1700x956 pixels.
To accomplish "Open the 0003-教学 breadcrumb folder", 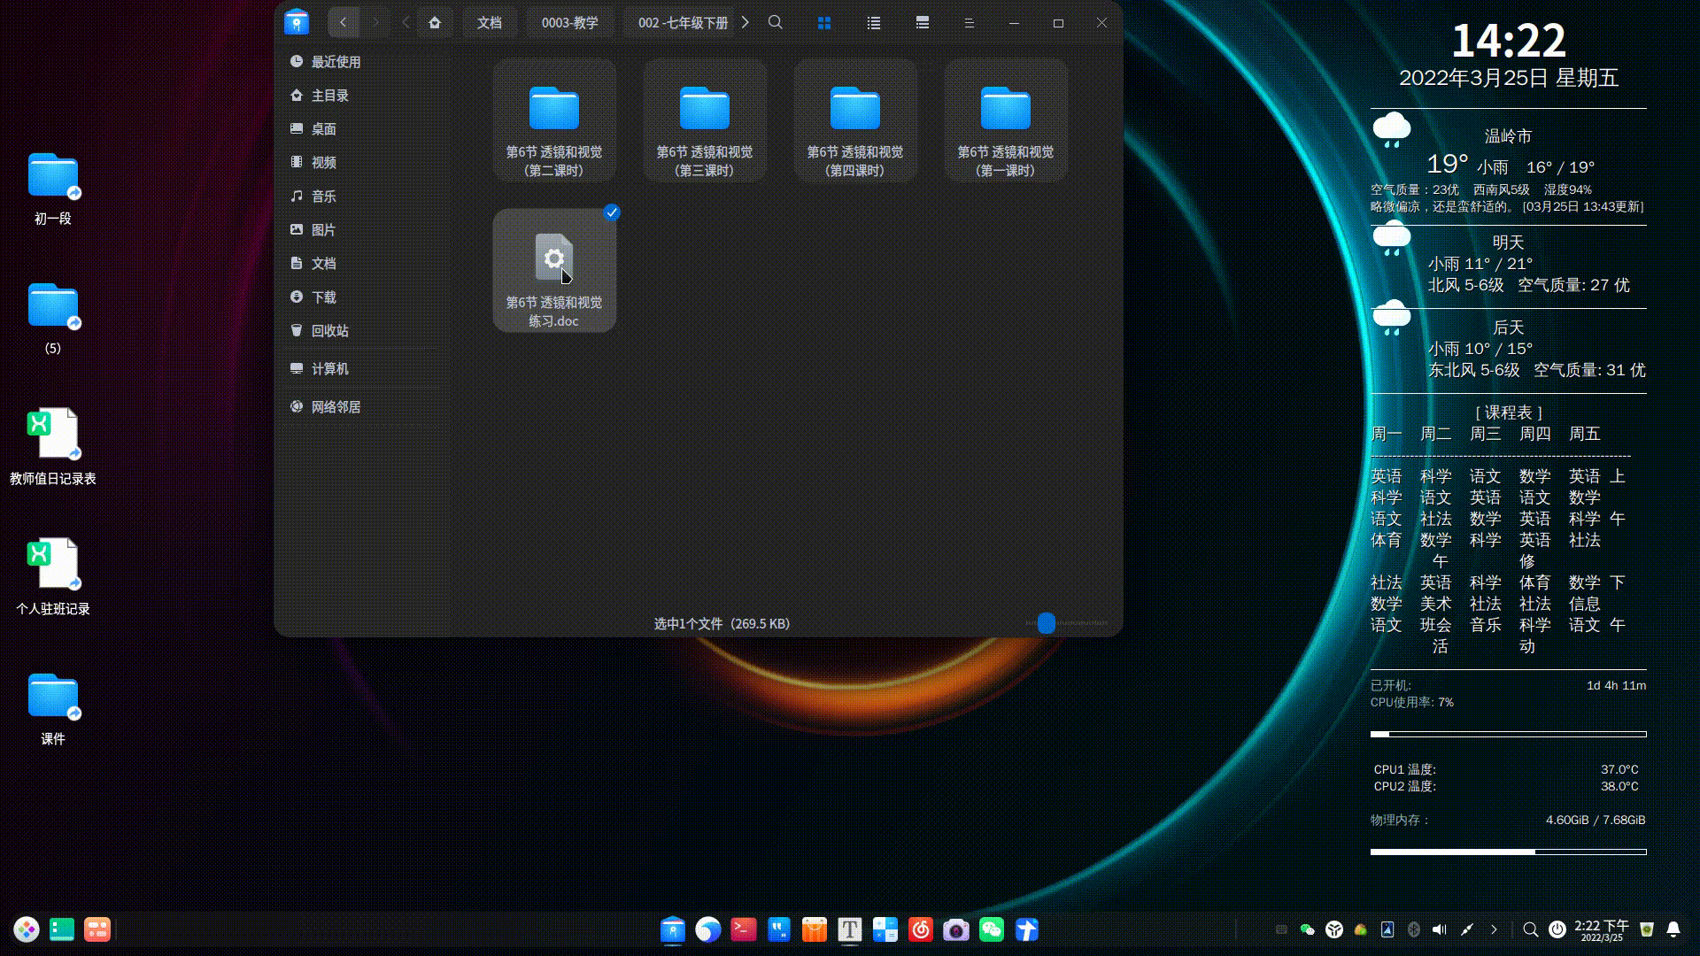I will pyautogui.click(x=569, y=22).
